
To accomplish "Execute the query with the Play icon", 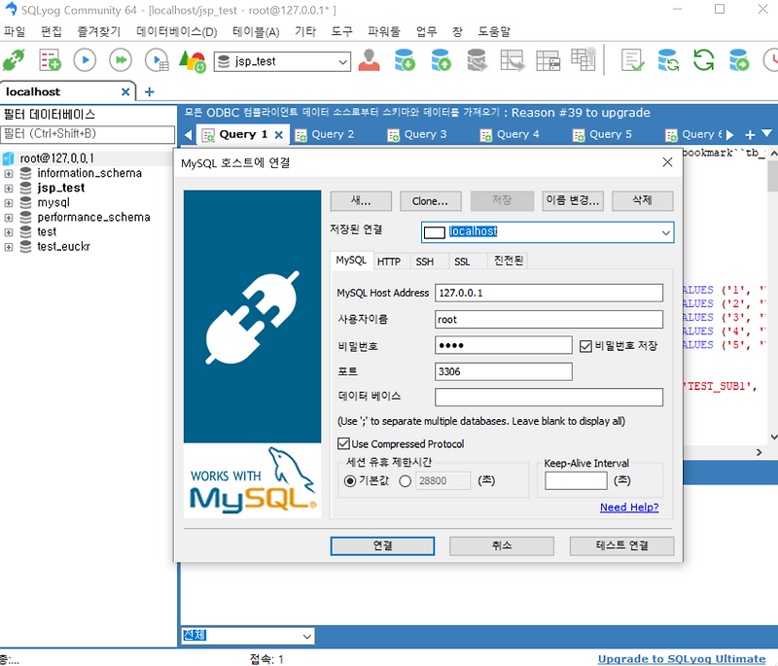I will [83, 60].
